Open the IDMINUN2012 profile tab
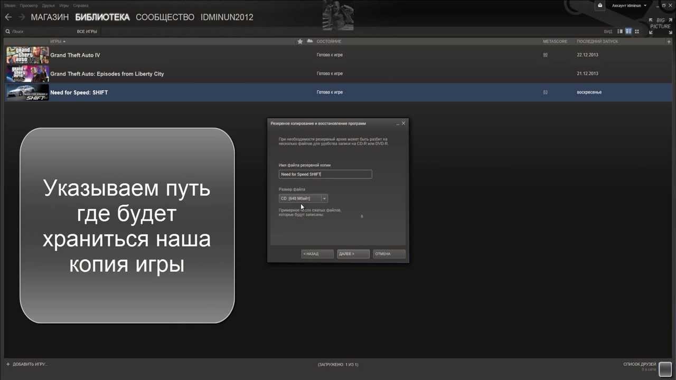This screenshot has height=380, width=676. [x=227, y=17]
